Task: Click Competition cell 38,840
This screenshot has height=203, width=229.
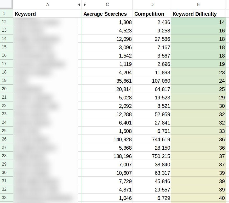Action: click(152, 164)
